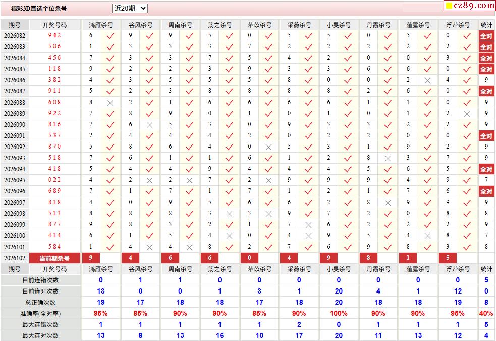Click the red 当前期杀号 label
Screen dimensions: 496x341
(x=54, y=258)
